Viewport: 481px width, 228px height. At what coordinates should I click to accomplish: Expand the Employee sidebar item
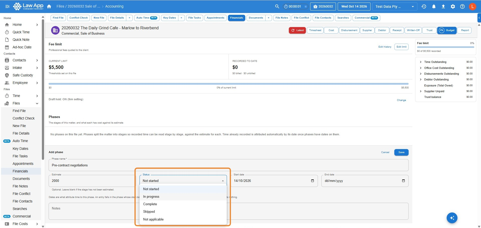tap(37, 83)
